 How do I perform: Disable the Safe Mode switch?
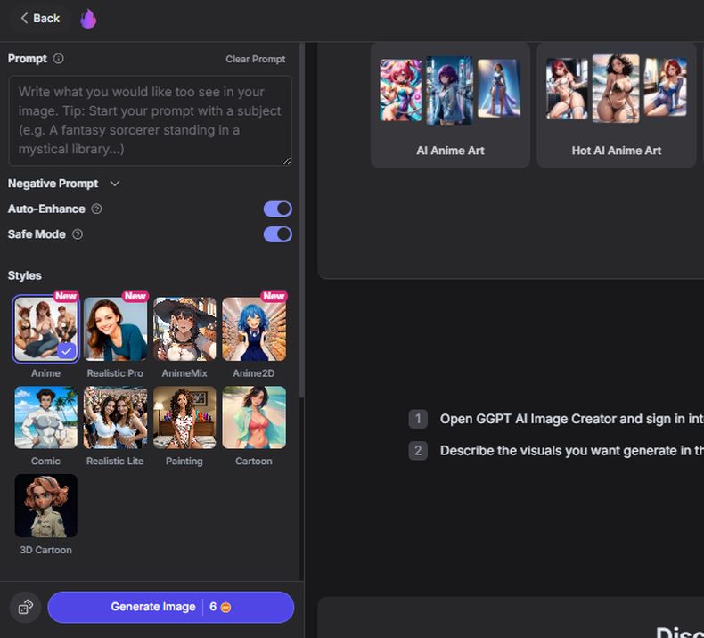tap(277, 234)
